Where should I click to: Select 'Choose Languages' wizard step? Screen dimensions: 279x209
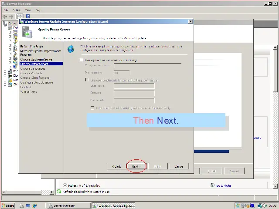(x=33, y=68)
